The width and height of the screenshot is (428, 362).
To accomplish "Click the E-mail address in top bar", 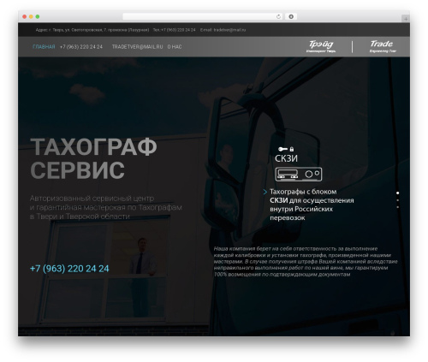I will [223, 30].
